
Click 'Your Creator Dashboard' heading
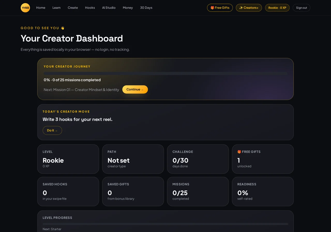pyautogui.click(x=72, y=38)
